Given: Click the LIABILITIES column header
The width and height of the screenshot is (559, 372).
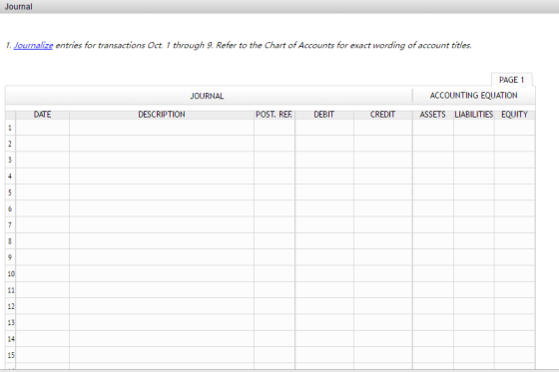Looking at the screenshot, I should [474, 115].
